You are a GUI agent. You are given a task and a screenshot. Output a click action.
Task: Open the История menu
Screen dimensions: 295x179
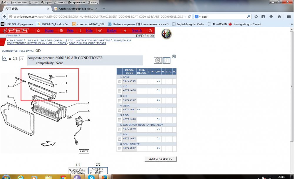pyautogui.click(x=46, y=2)
